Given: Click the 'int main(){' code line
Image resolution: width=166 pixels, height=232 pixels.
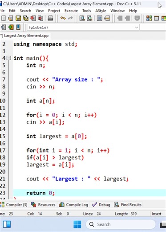Looking at the screenshot, I should [31, 58].
